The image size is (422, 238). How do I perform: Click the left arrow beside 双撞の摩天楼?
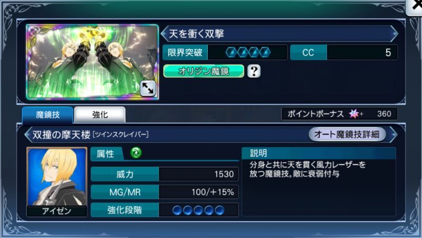pos(28,134)
